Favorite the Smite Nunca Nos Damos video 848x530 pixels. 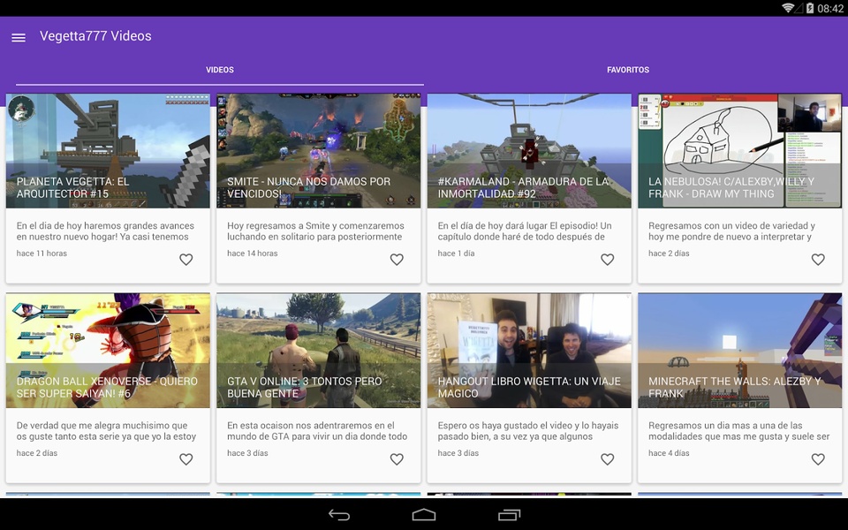[397, 260]
